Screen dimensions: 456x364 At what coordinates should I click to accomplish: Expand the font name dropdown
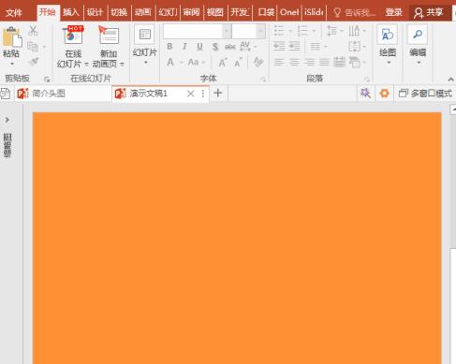[227, 31]
